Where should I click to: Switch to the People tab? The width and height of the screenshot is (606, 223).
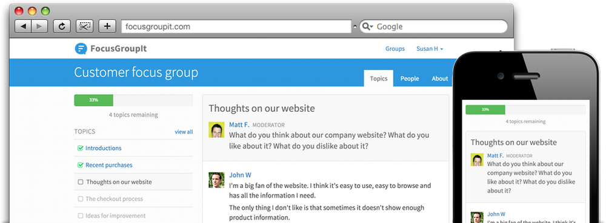[409, 78]
